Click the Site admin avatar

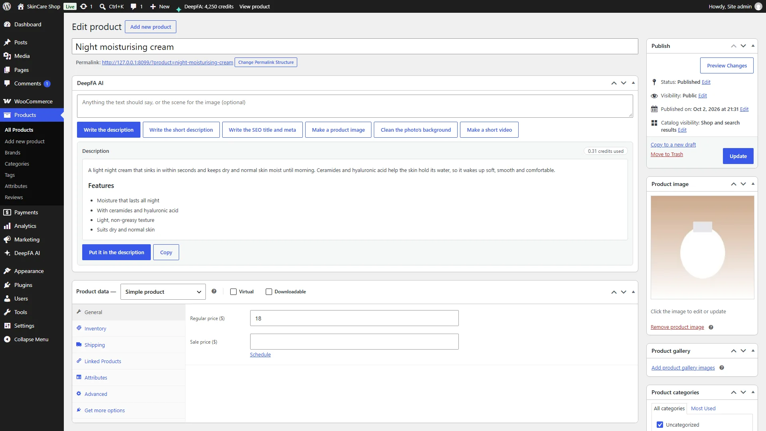click(x=758, y=6)
